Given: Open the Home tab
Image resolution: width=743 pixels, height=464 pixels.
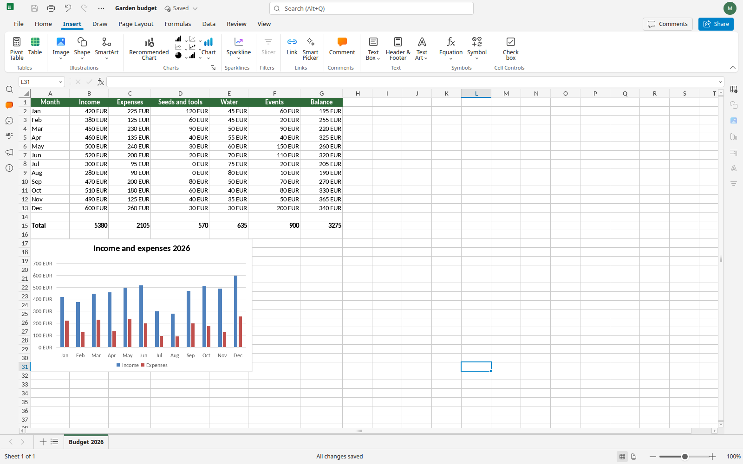Looking at the screenshot, I should click(x=43, y=24).
